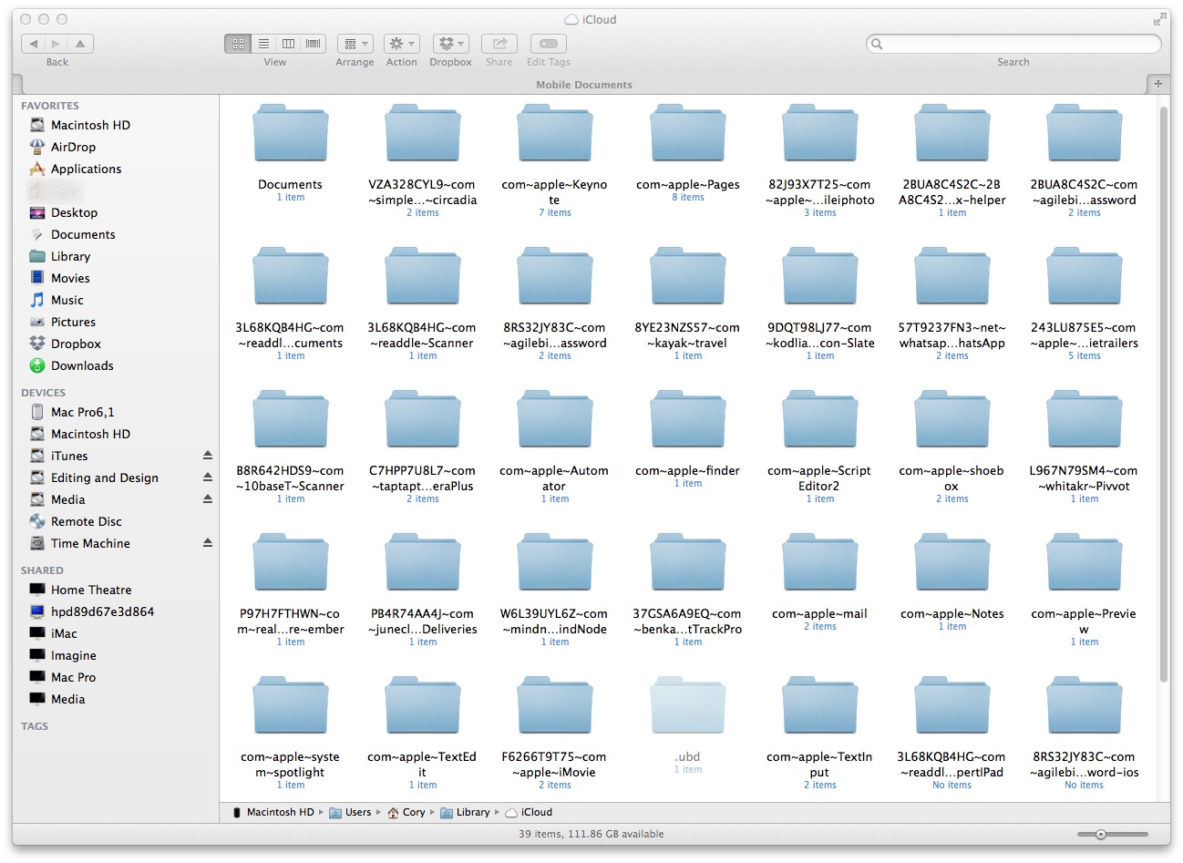Viewport: 1183px width, 863px height.
Task: Click the vertical scrollbar
Action: click(1164, 394)
